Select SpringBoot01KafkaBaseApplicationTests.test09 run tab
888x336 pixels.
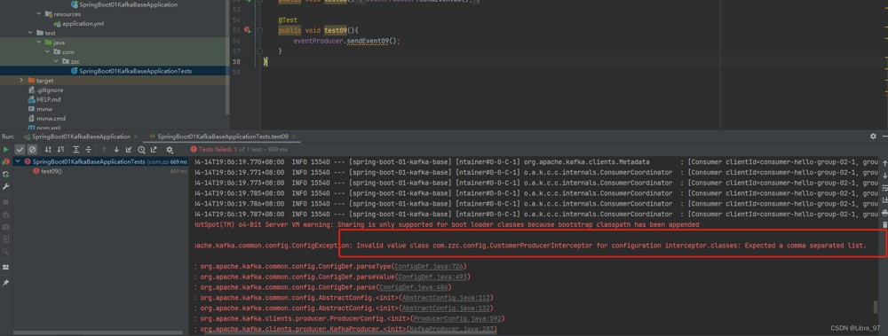[x=218, y=137]
